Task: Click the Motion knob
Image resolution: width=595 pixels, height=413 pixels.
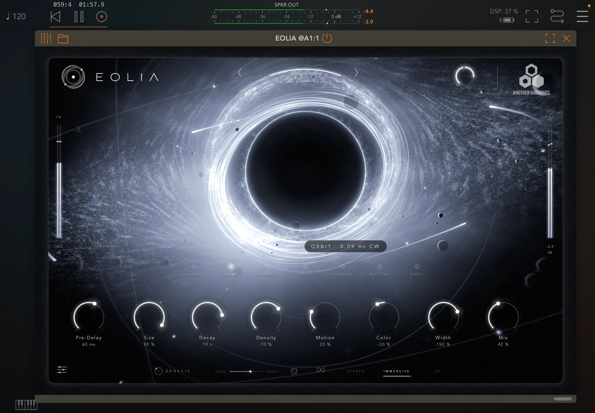Action: (325, 317)
